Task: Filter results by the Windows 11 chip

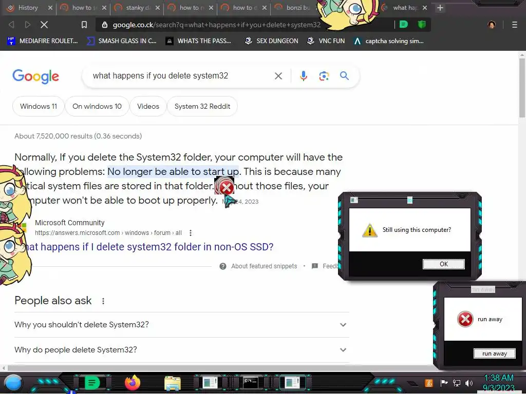Action: click(38, 106)
